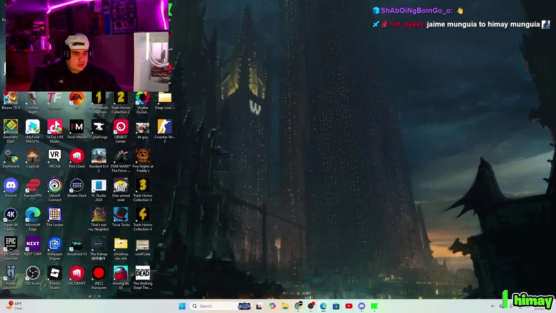Launch VALORANT from the desktop
The image size is (556, 313).
pyautogui.click(x=77, y=275)
